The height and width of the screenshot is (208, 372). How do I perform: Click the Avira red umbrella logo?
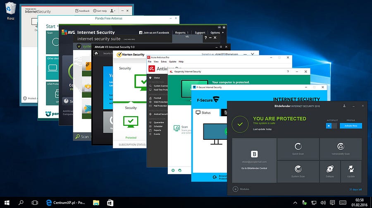pos(152,69)
